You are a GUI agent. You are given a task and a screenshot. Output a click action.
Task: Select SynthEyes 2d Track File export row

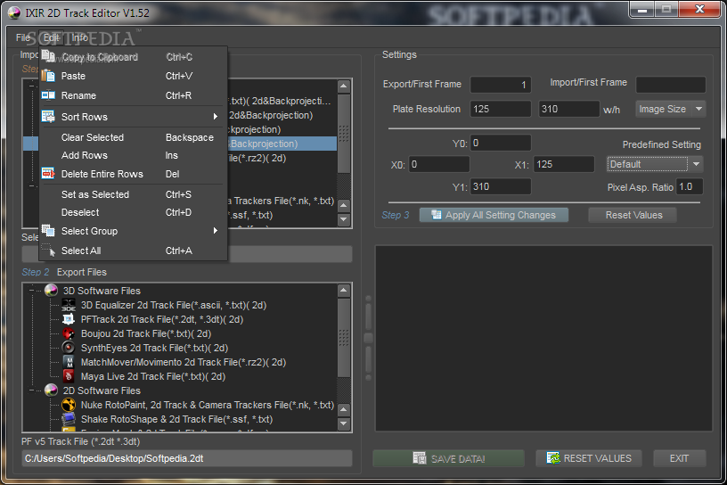coord(154,348)
